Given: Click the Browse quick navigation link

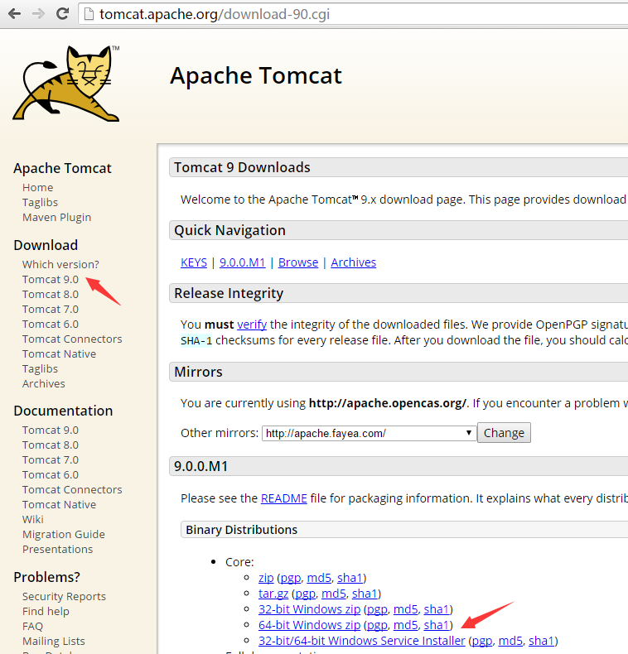Looking at the screenshot, I should pyautogui.click(x=298, y=262).
